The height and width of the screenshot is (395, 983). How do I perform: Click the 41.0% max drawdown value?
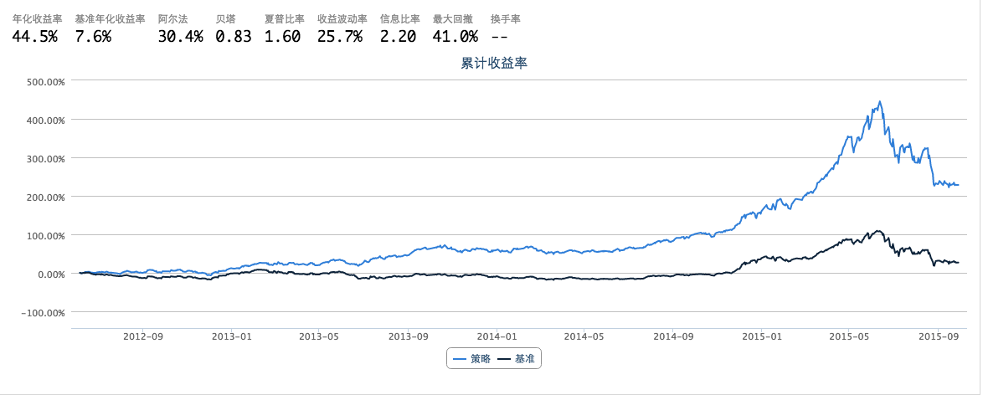click(x=455, y=36)
